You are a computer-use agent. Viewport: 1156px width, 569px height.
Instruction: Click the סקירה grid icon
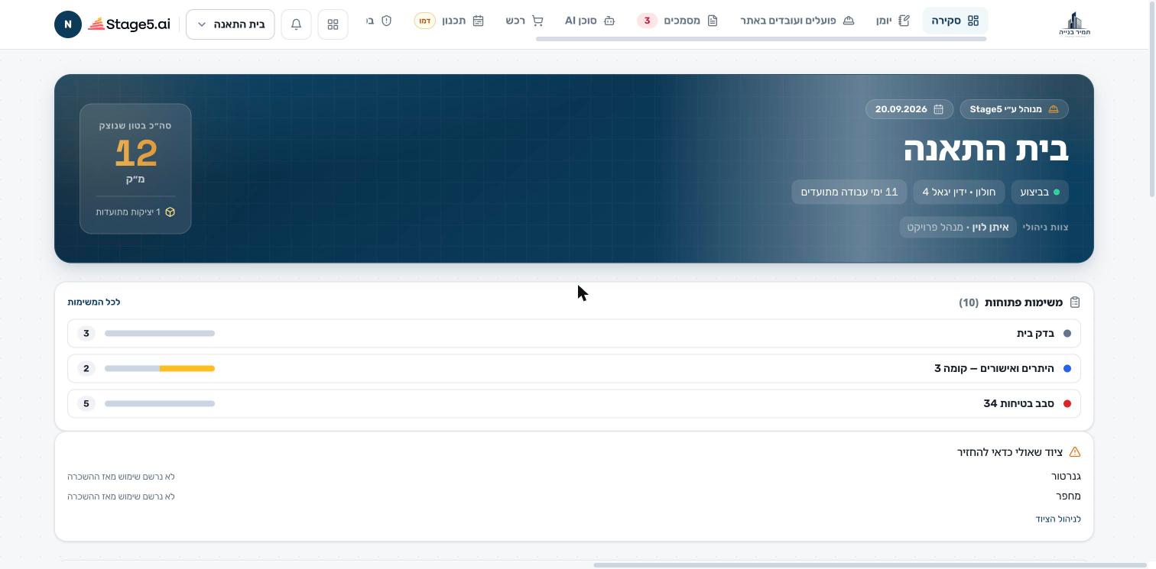[x=973, y=21]
